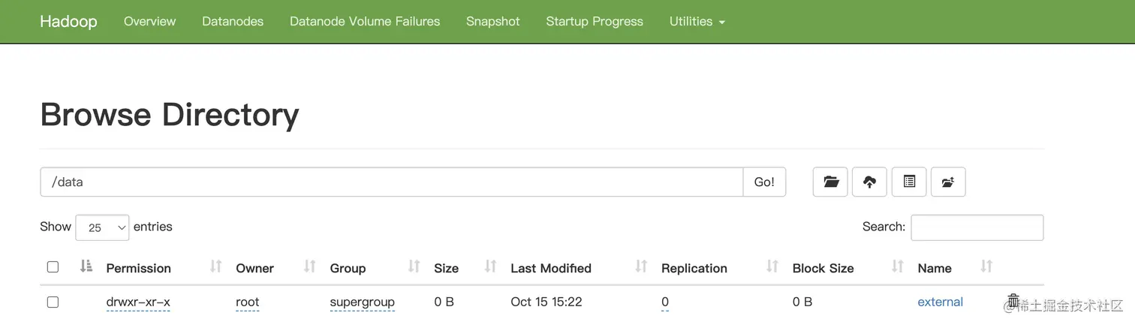The height and width of the screenshot is (325, 1135).
Task: Click inside the Search input field
Action: [977, 227]
